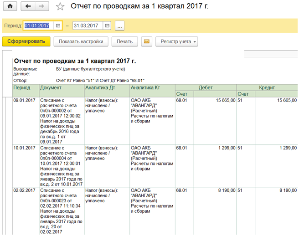Go to the home page icon
This screenshot has width=299, height=236.
coord(10,6)
